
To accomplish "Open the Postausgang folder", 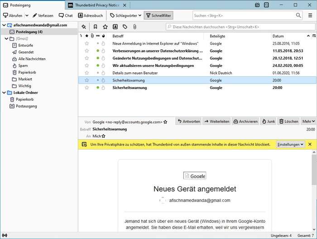I will pos(26,106).
